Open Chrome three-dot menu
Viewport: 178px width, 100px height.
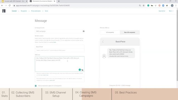176,6
